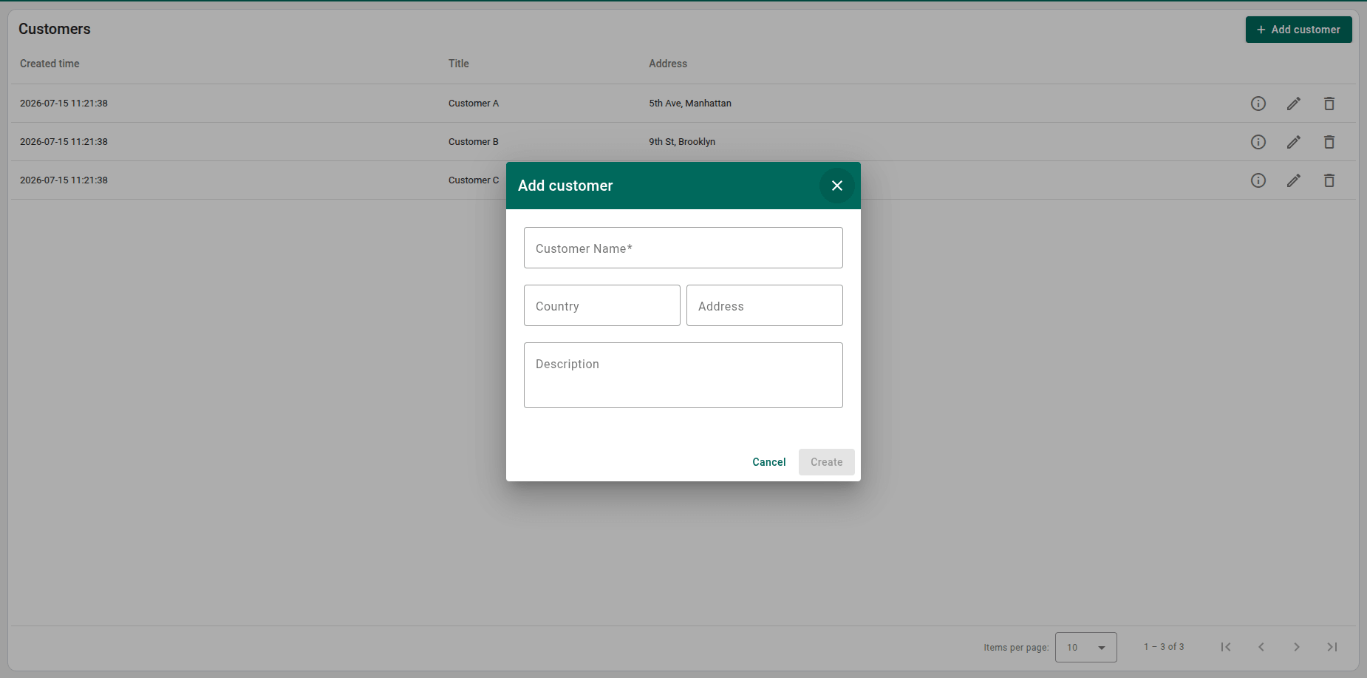This screenshot has width=1367, height=678.
Task: Select the Customer A title cell
Action: 474,104
